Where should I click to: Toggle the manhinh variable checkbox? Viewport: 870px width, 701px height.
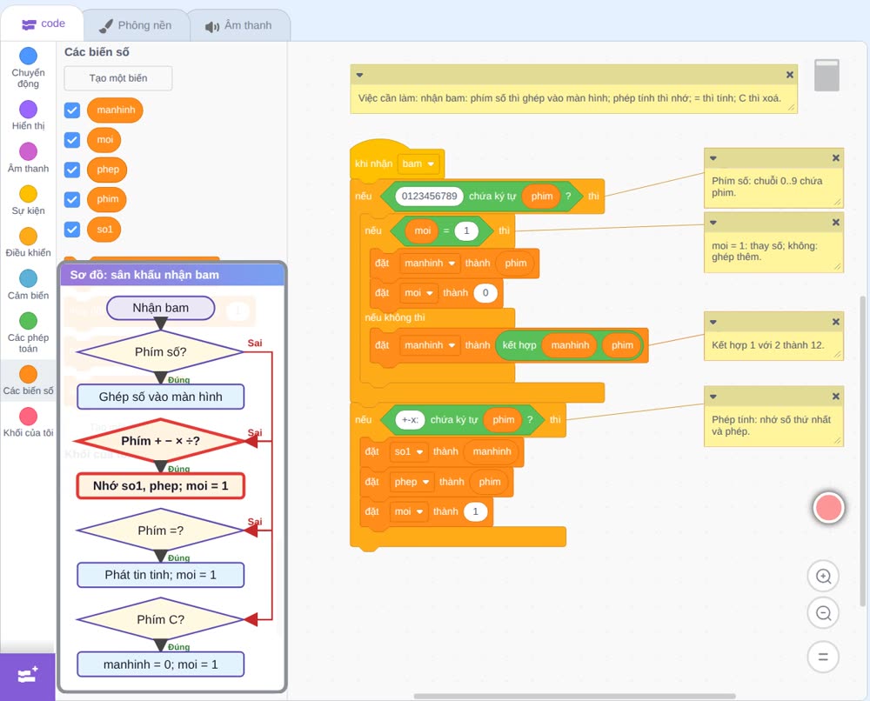pyautogui.click(x=72, y=110)
